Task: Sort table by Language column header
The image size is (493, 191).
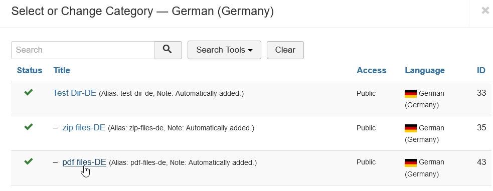Action: (x=425, y=70)
